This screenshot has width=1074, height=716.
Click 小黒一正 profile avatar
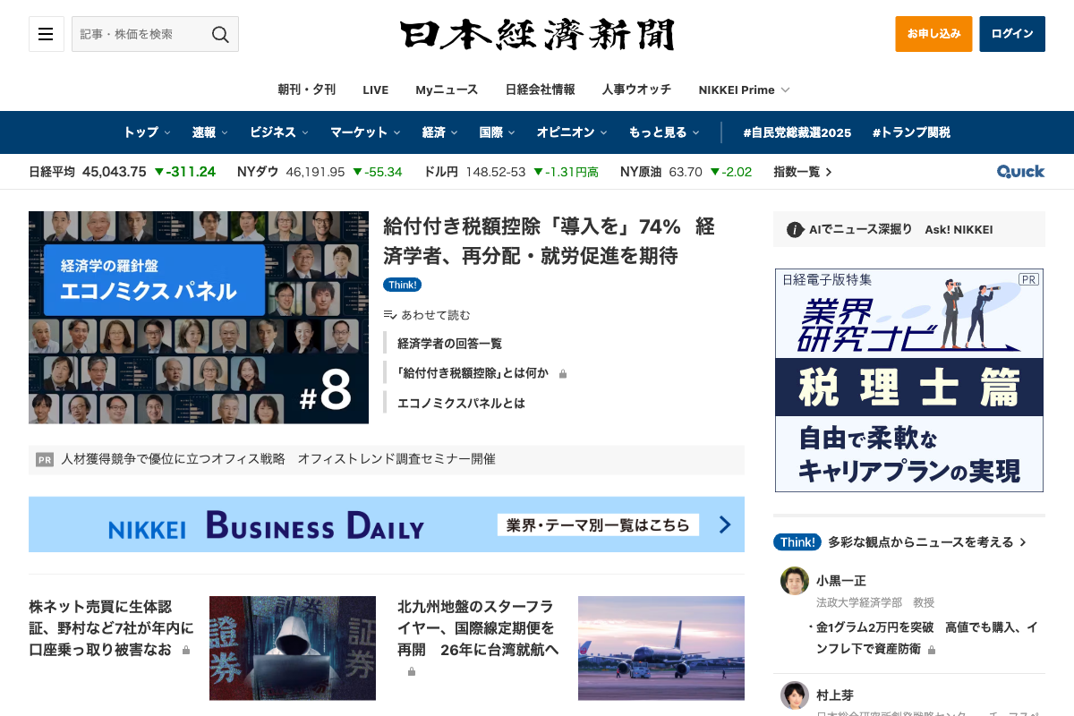coord(794,581)
